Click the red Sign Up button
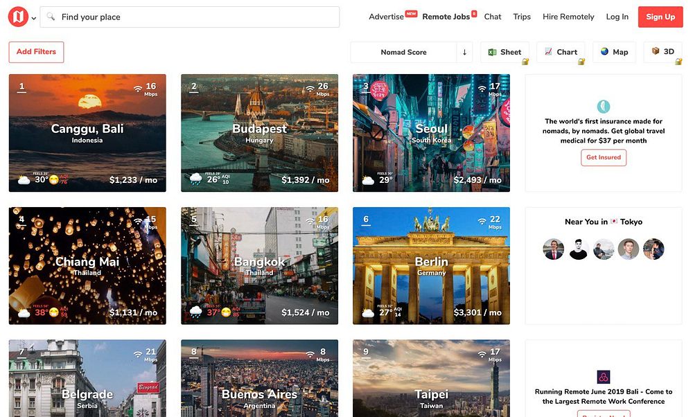693x417 pixels. (x=660, y=17)
